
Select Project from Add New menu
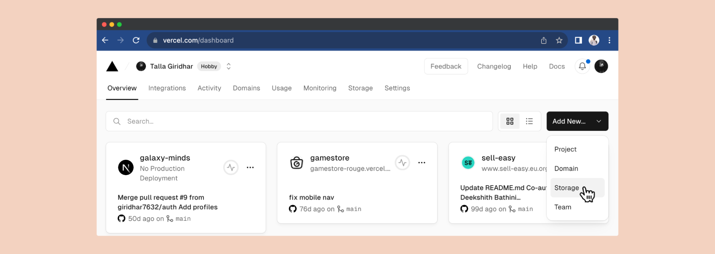[577, 149]
